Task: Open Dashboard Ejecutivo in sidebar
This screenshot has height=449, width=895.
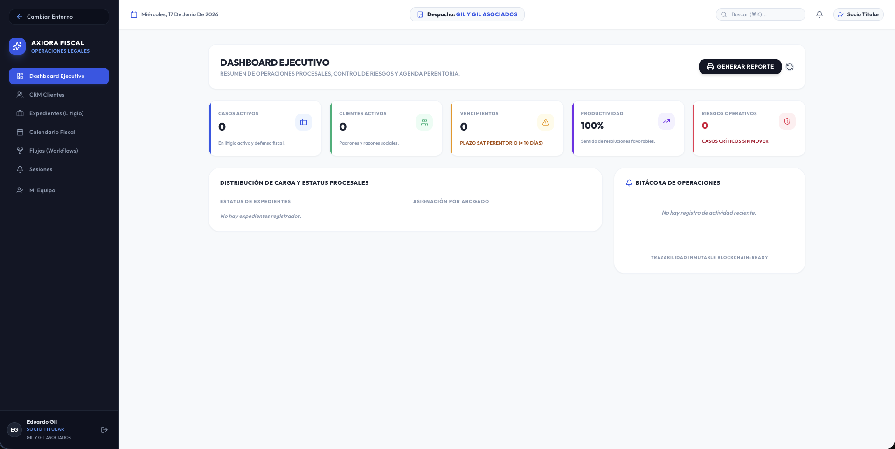Action: tap(59, 76)
